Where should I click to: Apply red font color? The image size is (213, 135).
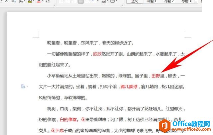click(x=39, y=1)
